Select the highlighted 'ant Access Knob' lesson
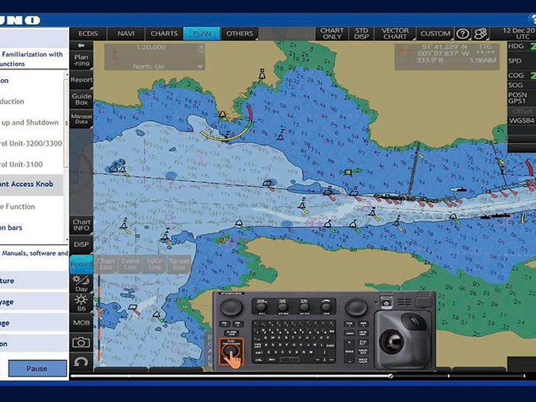The height and width of the screenshot is (402, 536). [32, 184]
